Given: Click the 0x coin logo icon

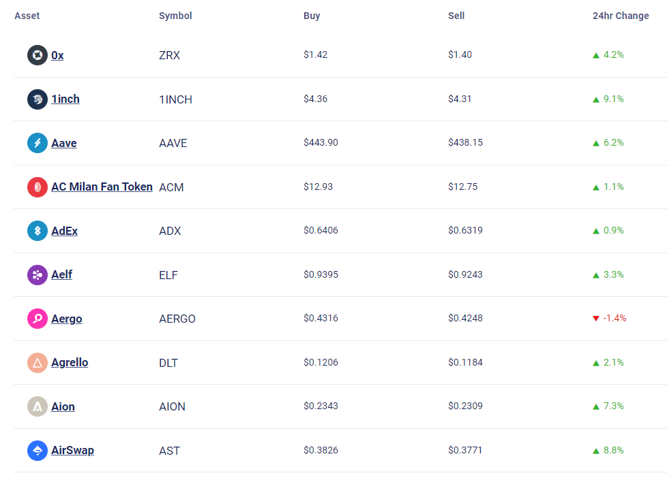Looking at the screenshot, I should click(x=38, y=55).
